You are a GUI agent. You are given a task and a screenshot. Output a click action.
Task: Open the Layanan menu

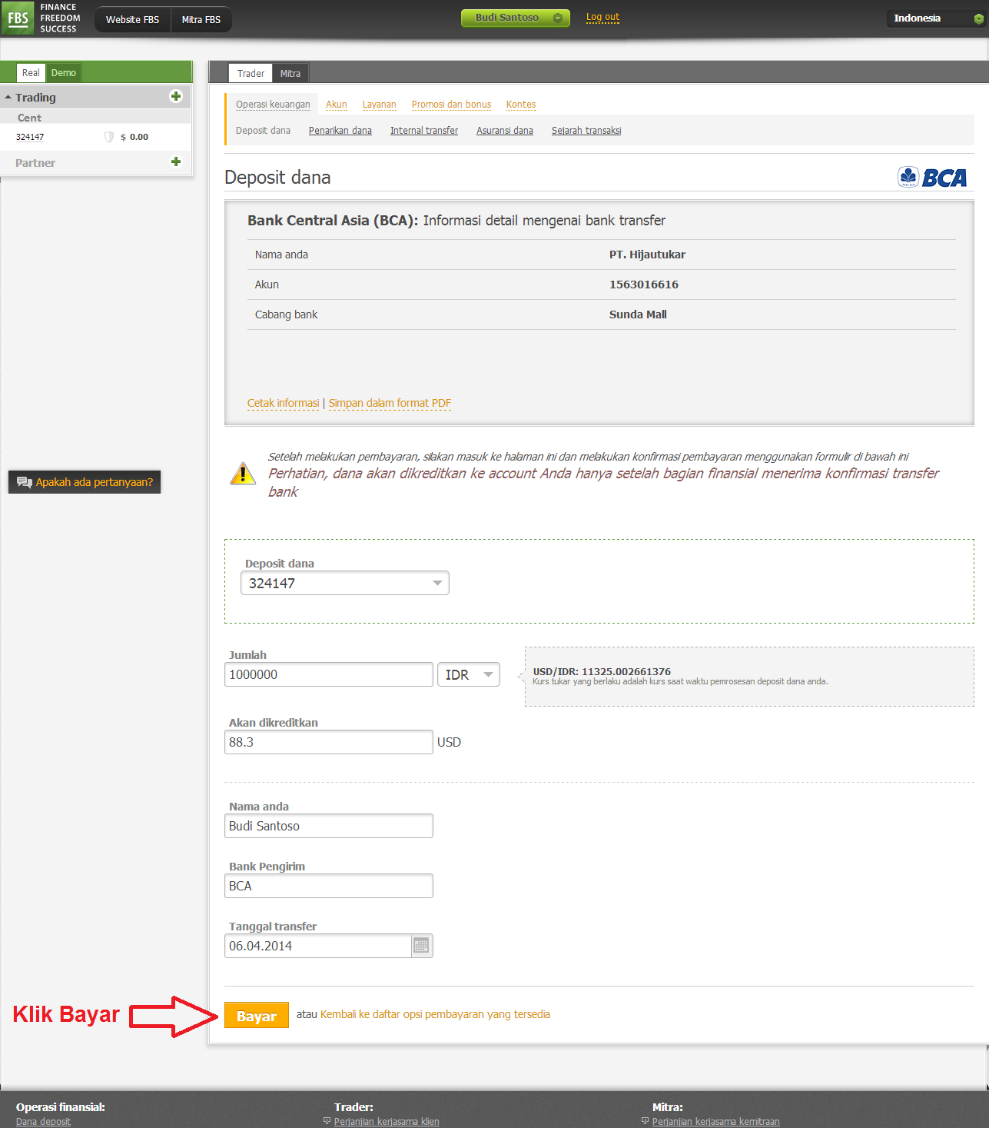(380, 105)
